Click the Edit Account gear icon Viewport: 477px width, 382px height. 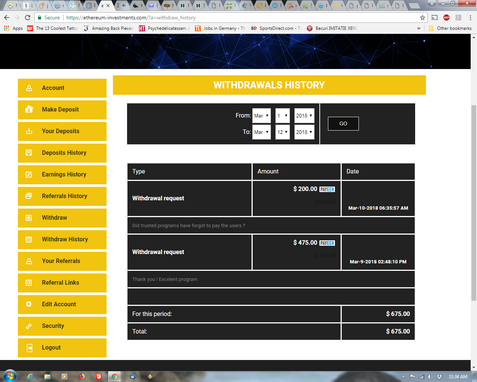click(x=29, y=304)
